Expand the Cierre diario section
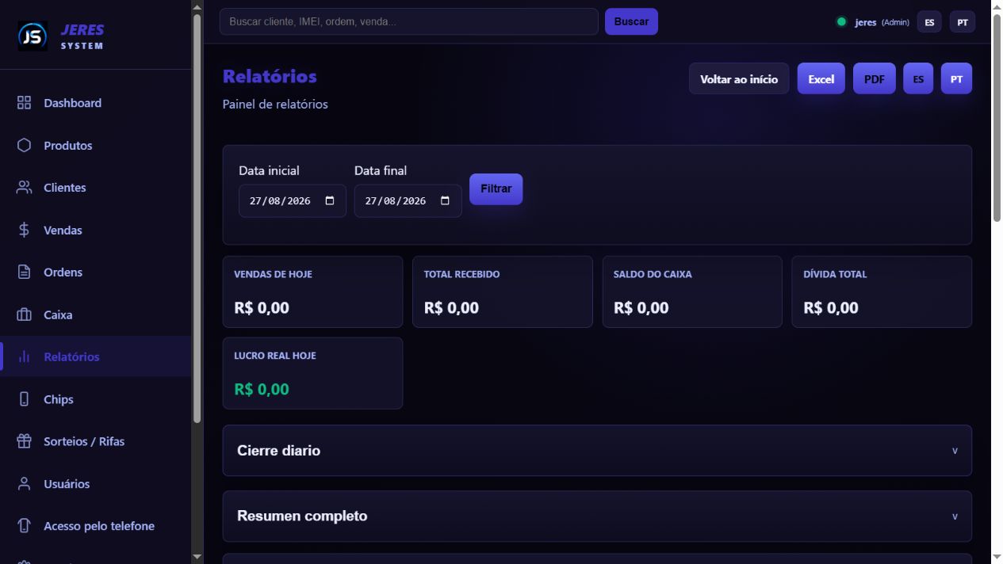The image size is (1003, 564). pos(597,451)
